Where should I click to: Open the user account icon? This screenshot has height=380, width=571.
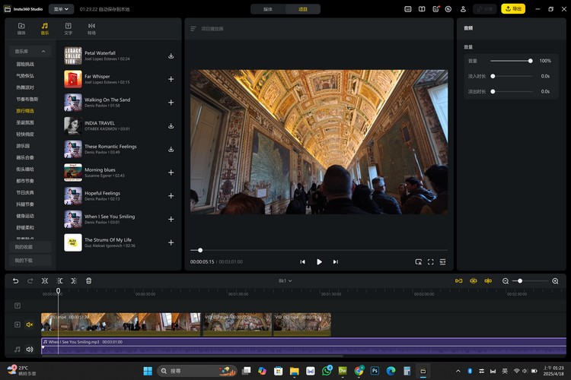[463, 9]
